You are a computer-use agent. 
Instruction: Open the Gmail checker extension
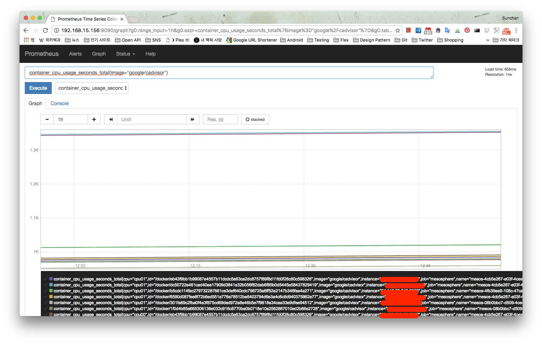(x=506, y=31)
